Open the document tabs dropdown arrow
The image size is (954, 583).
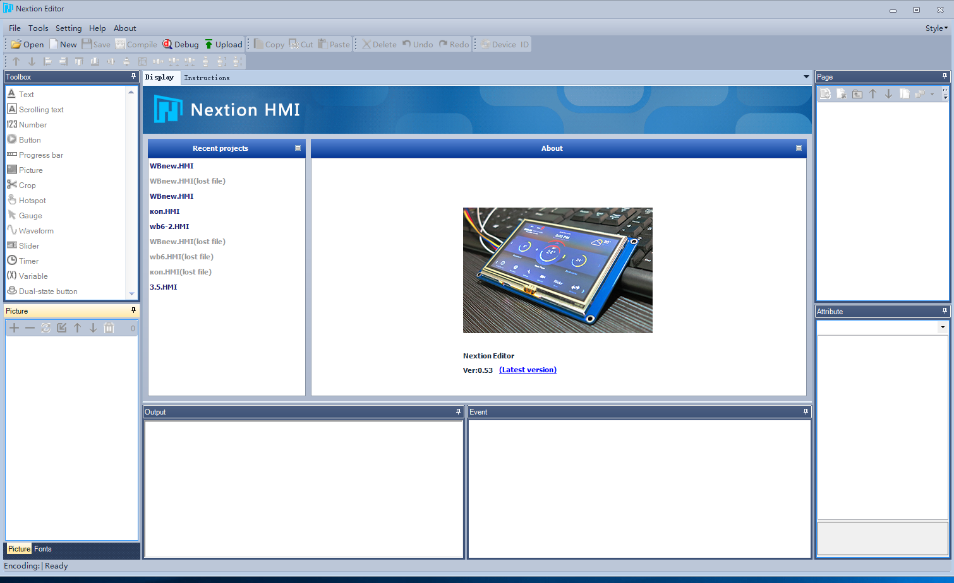click(x=806, y=77)
